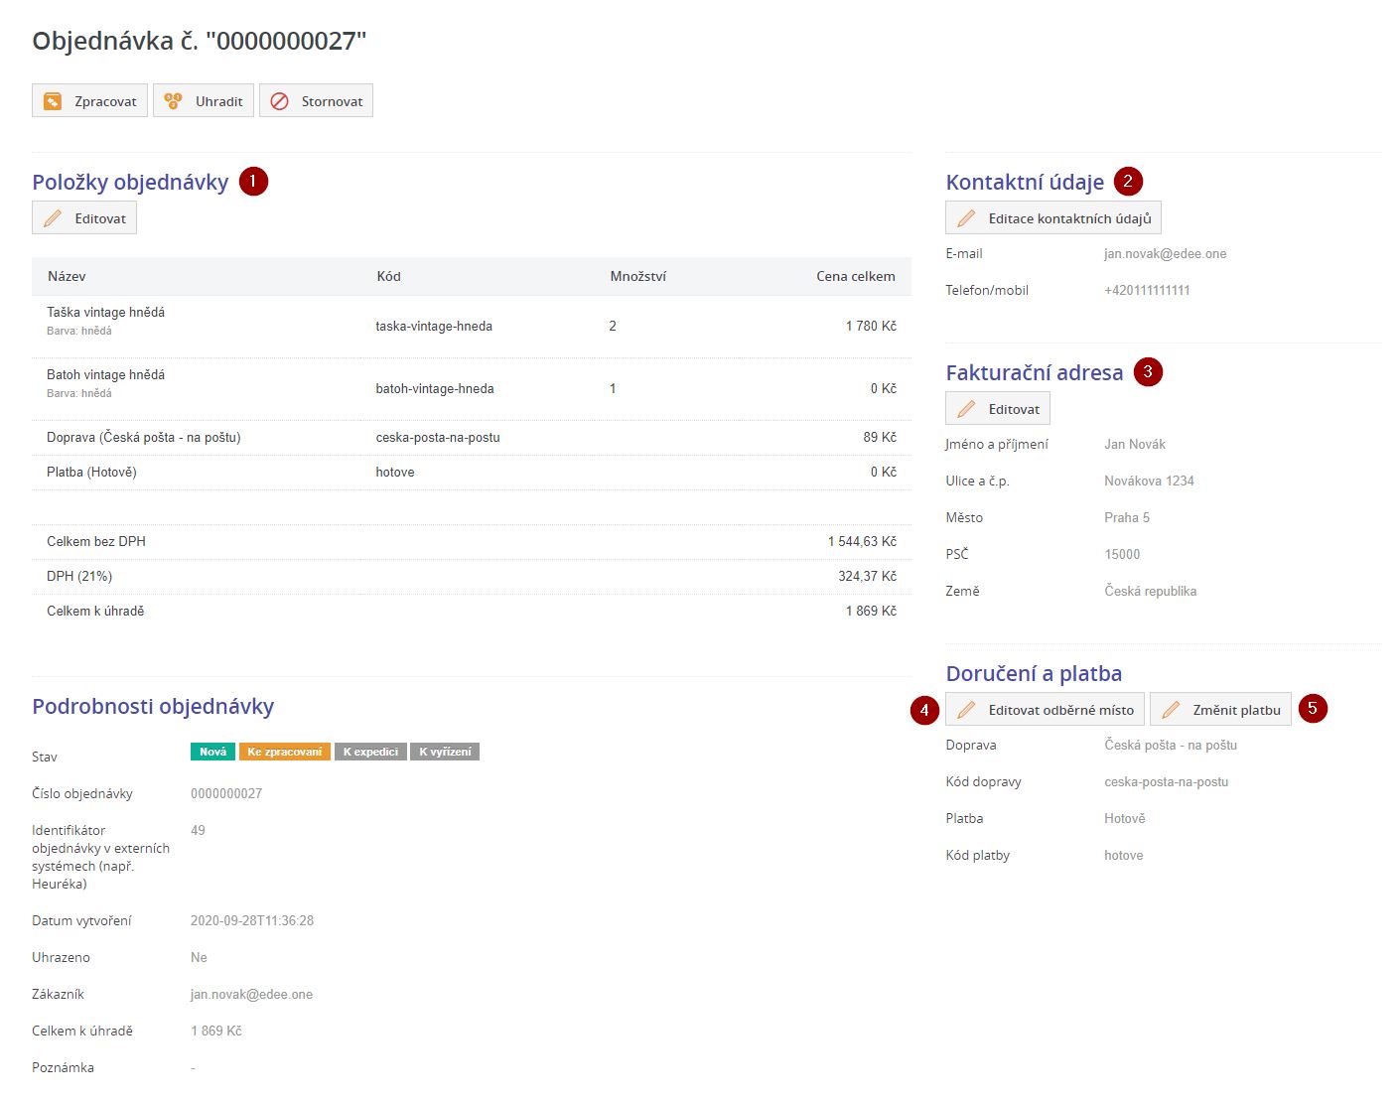This screenshot has height=1103, width=1400.
Task: Click pencil icon under Fakturační adresa
Action: coord(966,409)
